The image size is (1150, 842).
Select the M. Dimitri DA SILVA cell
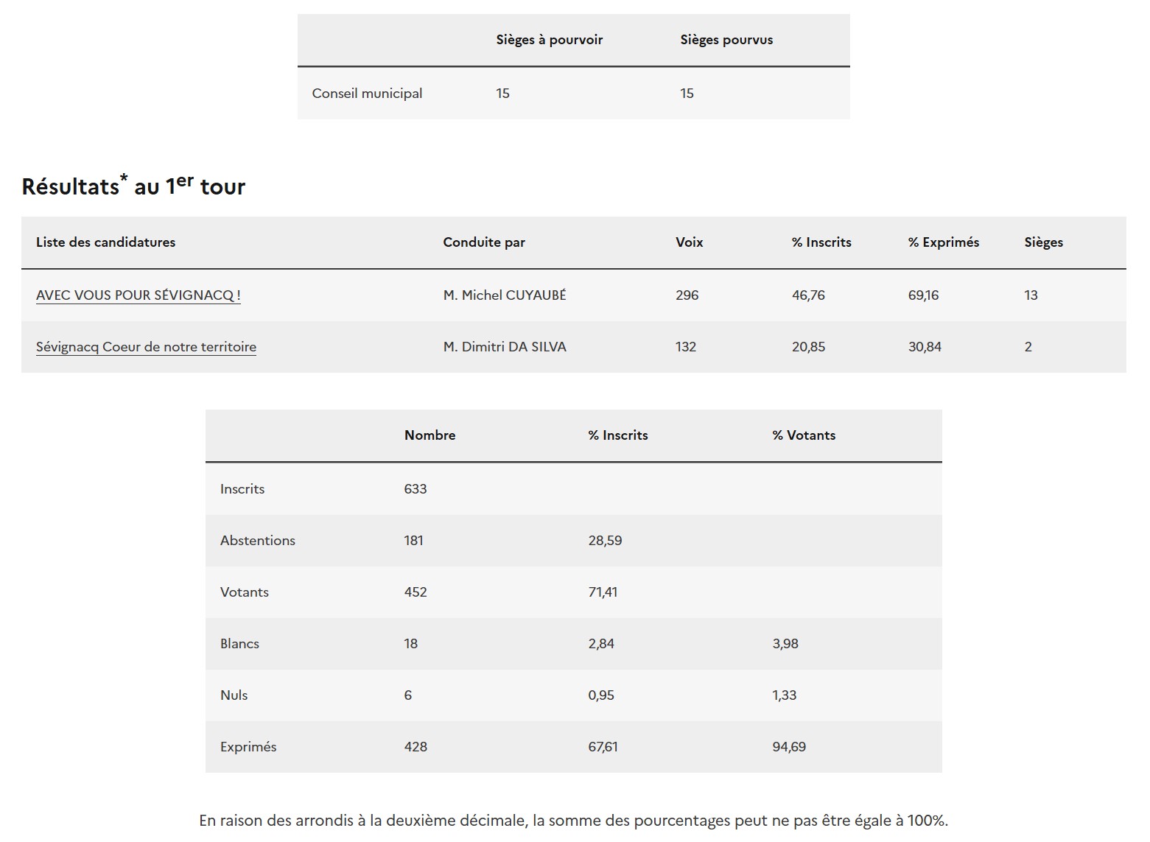tap(505, 347)
